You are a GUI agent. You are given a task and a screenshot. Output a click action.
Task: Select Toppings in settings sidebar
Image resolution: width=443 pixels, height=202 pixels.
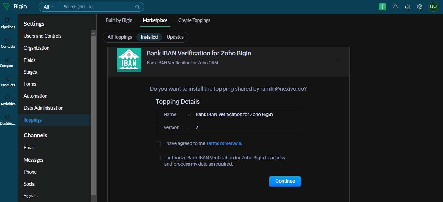(54, 120)
